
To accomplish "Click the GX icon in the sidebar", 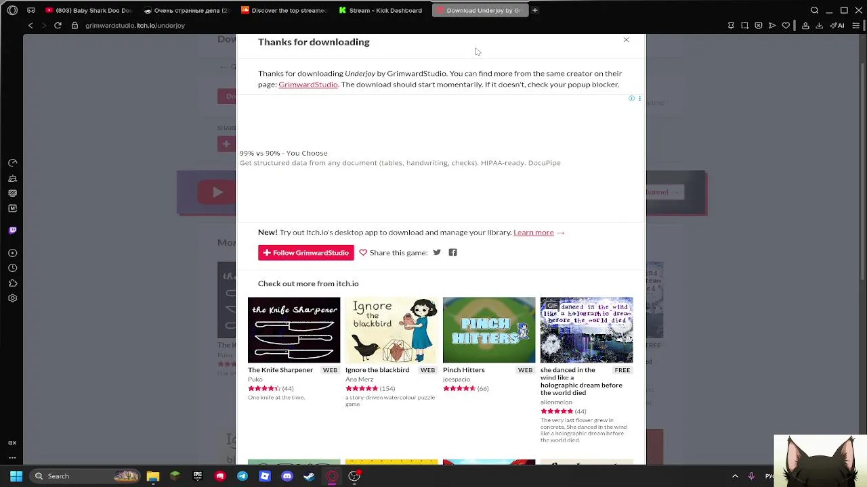I will point(12,443).
